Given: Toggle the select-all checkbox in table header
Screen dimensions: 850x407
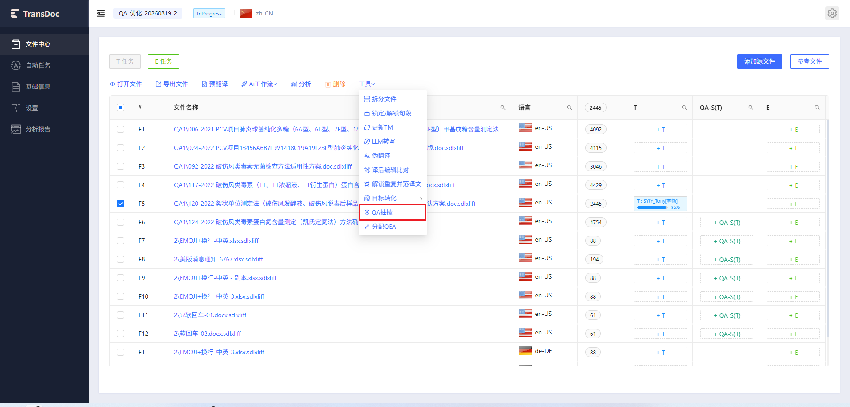Looking at the screenshot, I should point(120,108).
